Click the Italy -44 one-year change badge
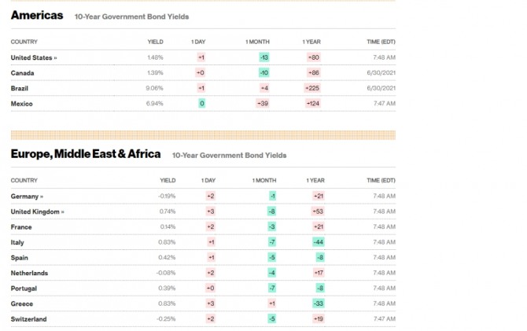Screen dimensions: 527x331 click(319, 242)
